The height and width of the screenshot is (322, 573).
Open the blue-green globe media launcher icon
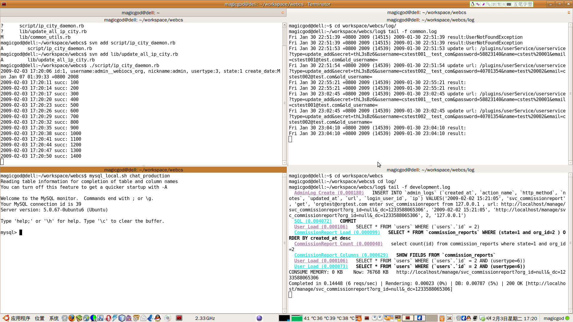(93, 318)
